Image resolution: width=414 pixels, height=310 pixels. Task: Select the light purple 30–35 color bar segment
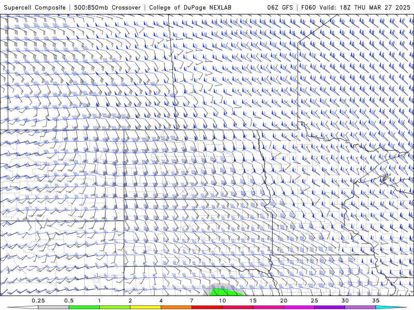360,307
